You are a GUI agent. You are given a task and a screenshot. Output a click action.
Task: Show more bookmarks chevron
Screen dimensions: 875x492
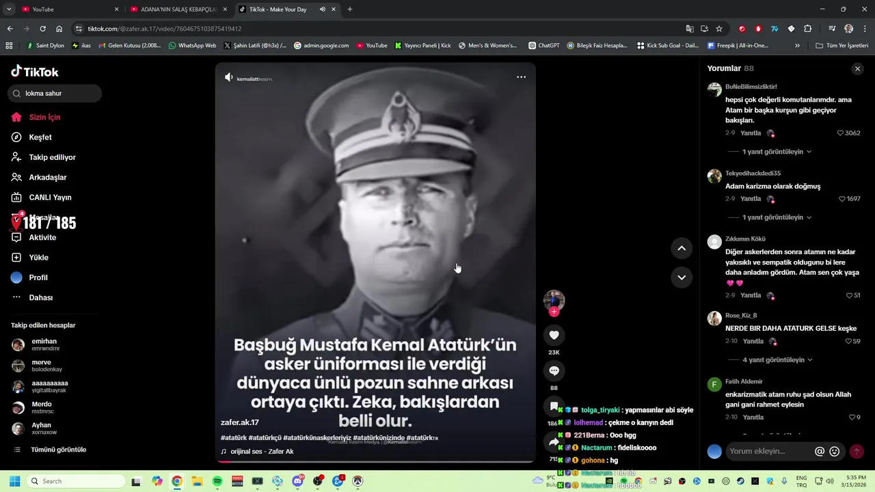tap(797, 46)
